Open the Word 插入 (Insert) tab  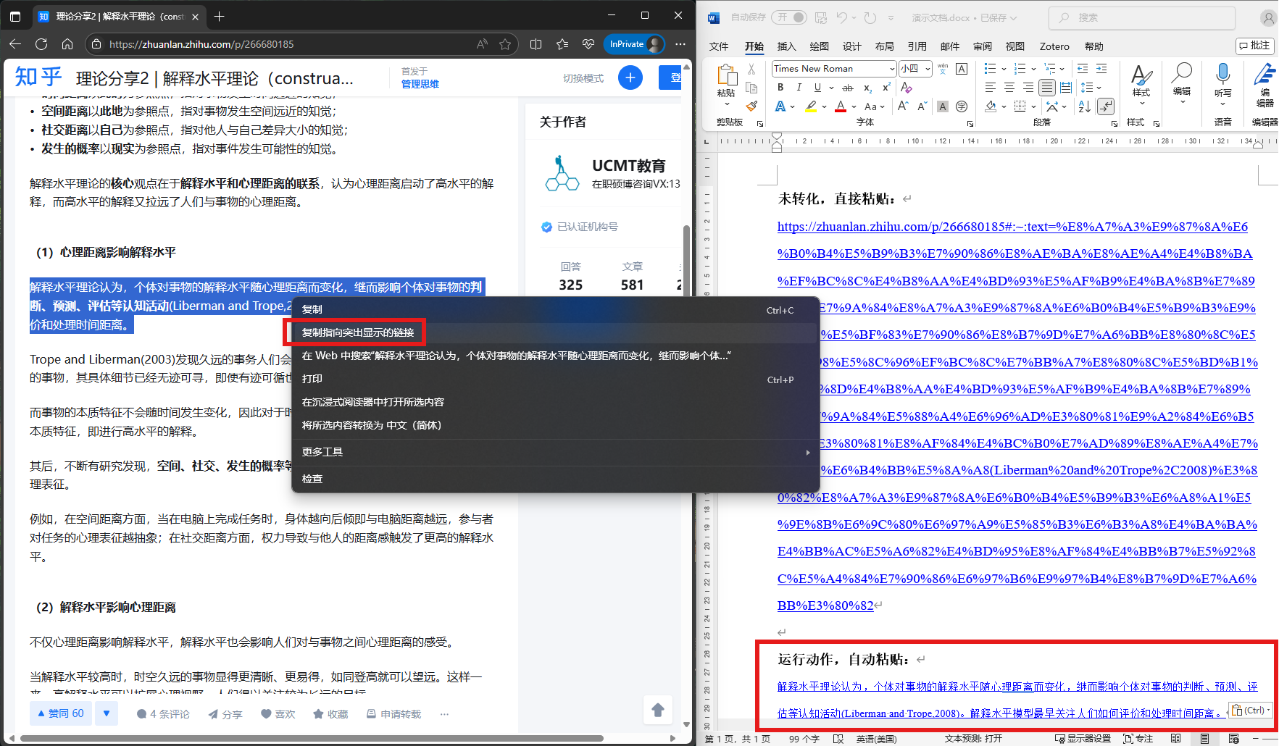coord(786,46)
